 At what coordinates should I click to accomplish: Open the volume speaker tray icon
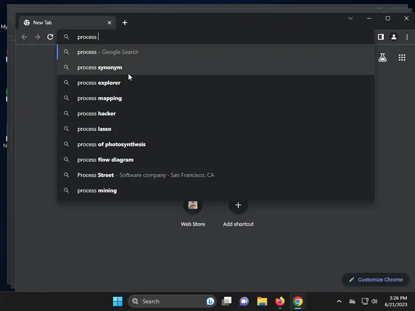[374, 301]
